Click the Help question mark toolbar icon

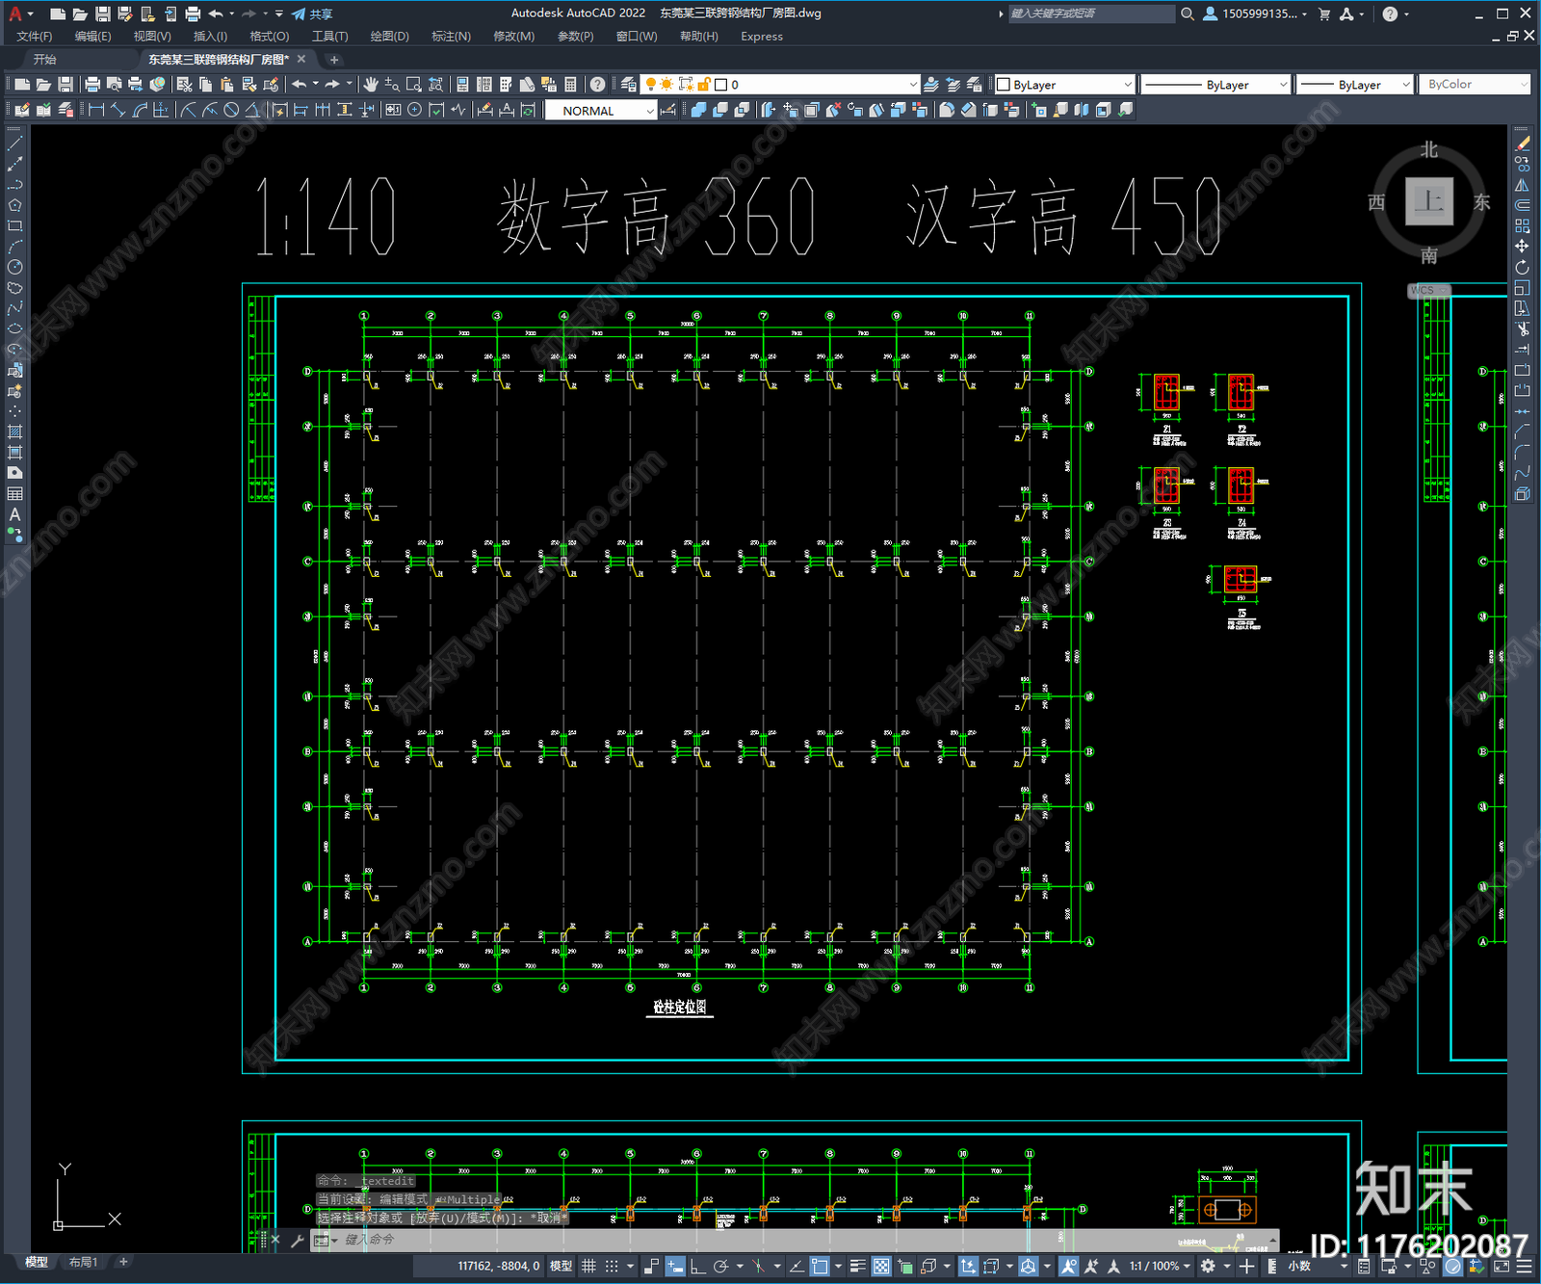[x=597, y=85]
